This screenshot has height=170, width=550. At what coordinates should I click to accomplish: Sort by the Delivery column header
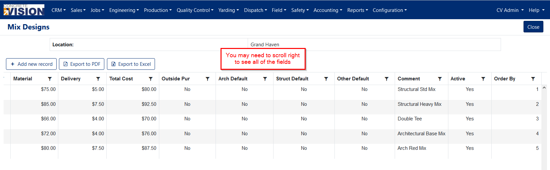point(71,79)
